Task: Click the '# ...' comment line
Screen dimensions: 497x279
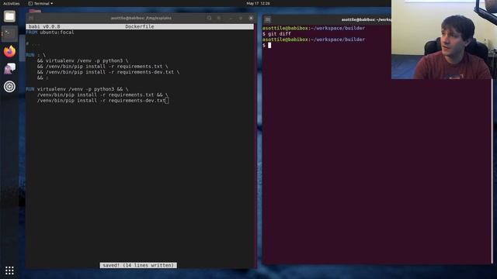Action: click(33, 43)
